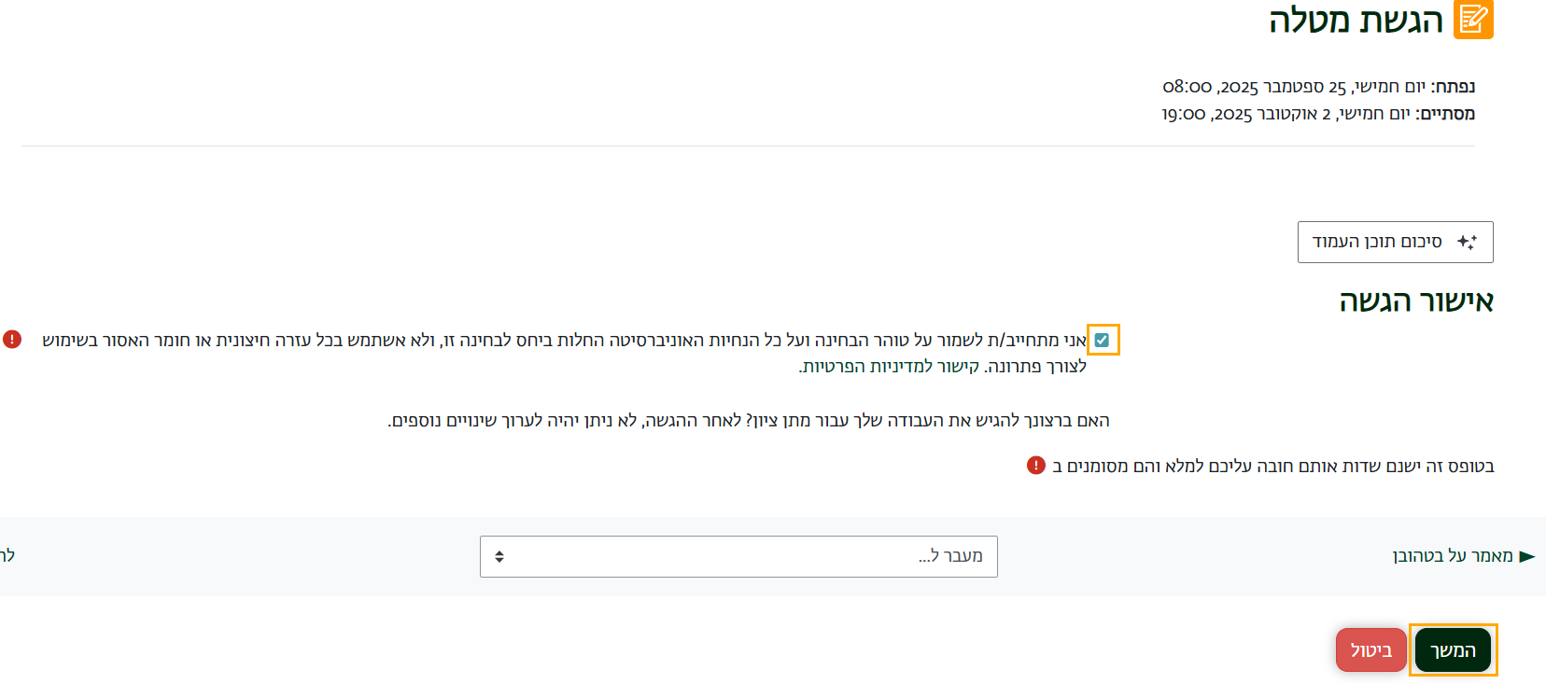The image size is (1546, 684).
Task: Click the orange assignment icon beside the title
Action: (x=1473, y=20)
